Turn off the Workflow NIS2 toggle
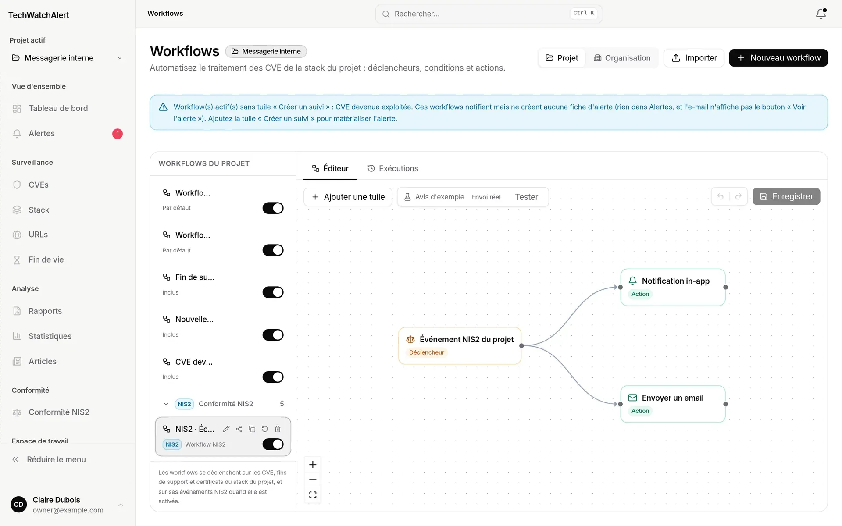The image size is (842, 526). click(x=273, y=444)
